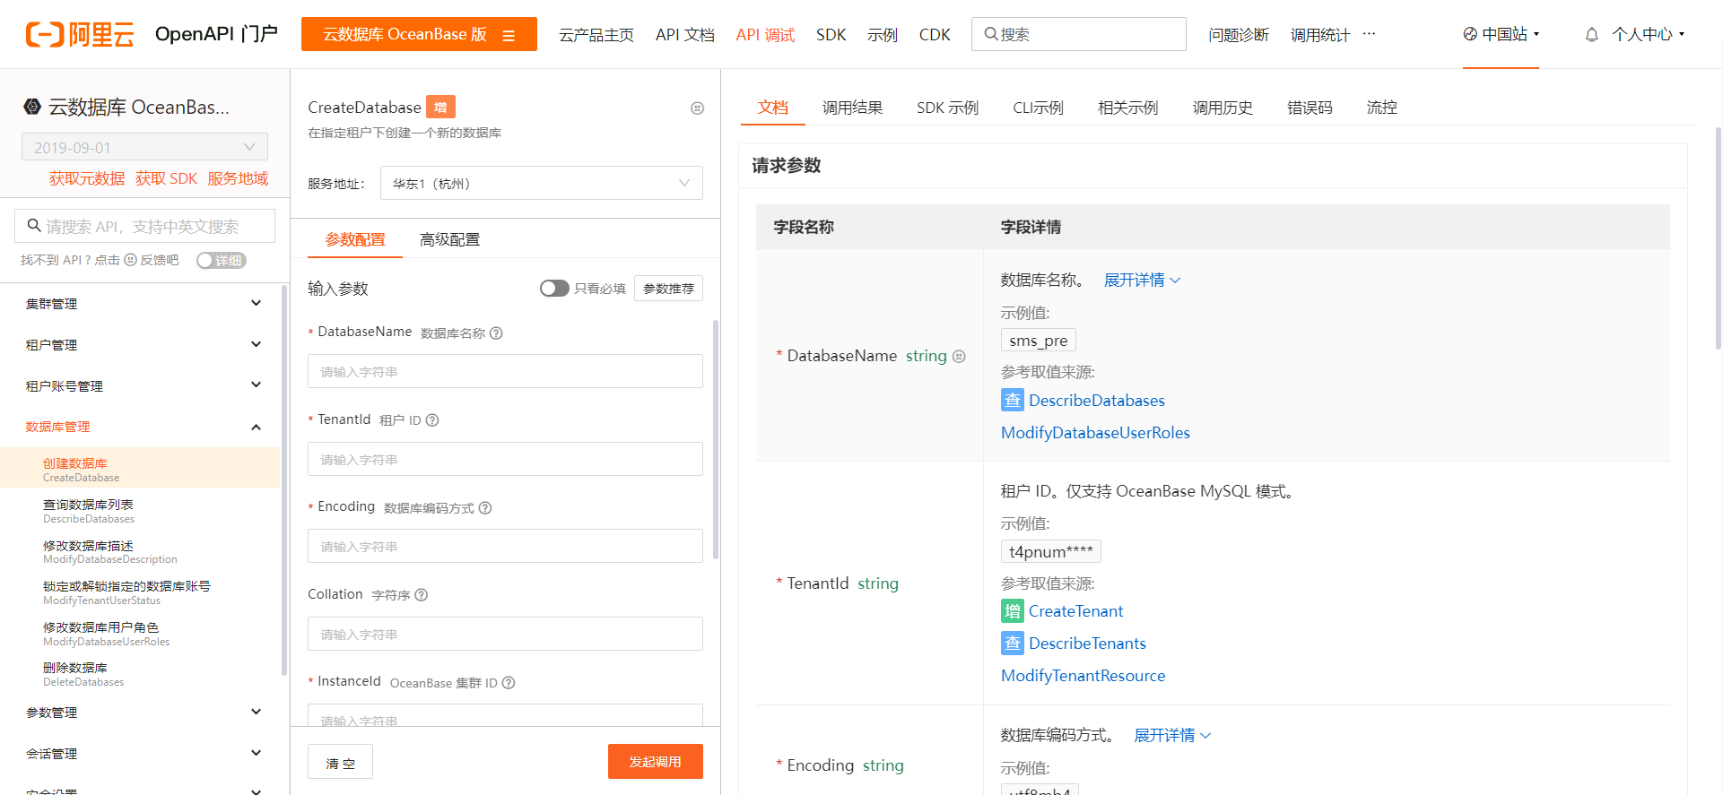Open the 中国站 site dropdown
Image resolution: width=1723 pixels, height=795 pixels.
(1501, 34)
